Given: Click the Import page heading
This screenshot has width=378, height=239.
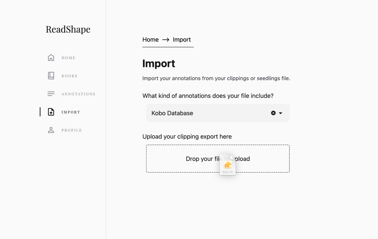Looking at the screenshot, I should (x=159, y=64).
